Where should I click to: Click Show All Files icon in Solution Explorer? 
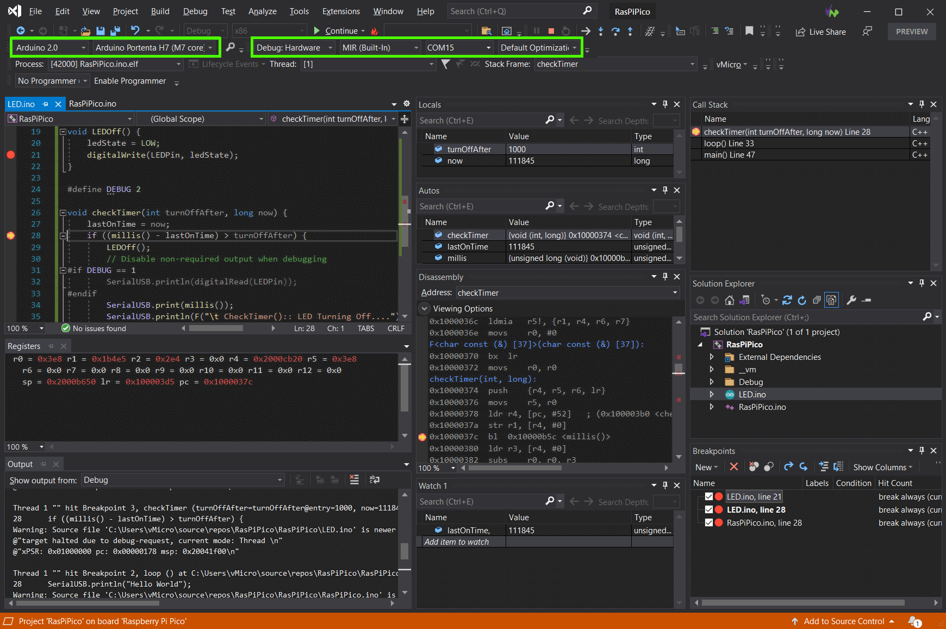click(x=831, y=300)
